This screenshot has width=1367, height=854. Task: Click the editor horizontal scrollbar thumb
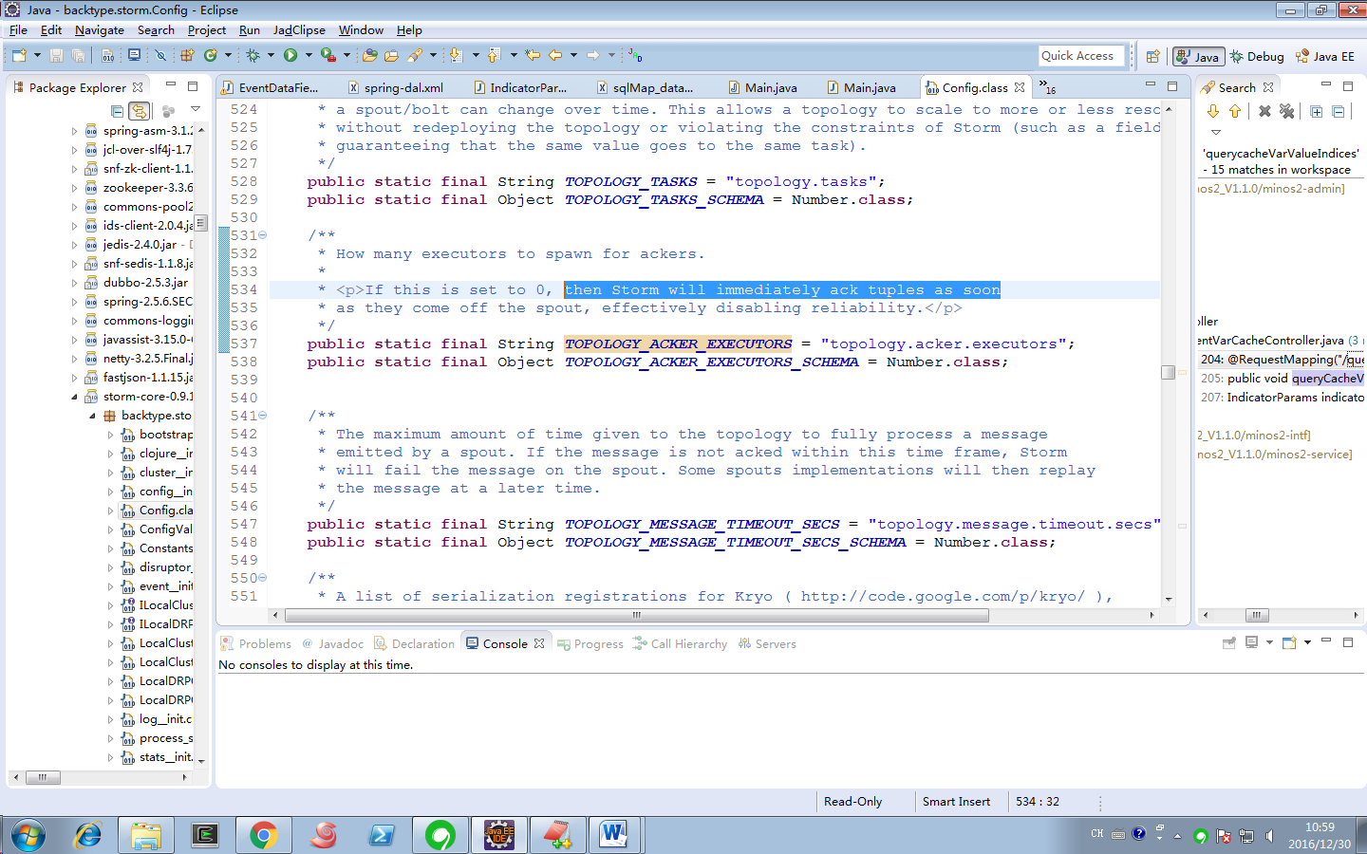click(x=636, y=615)
